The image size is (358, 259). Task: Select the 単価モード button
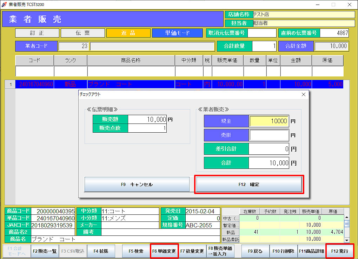click(x=177, y=33)
